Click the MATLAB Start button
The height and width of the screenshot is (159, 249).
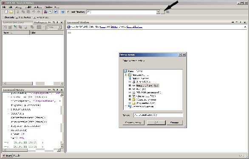click(x=7, y=156)
